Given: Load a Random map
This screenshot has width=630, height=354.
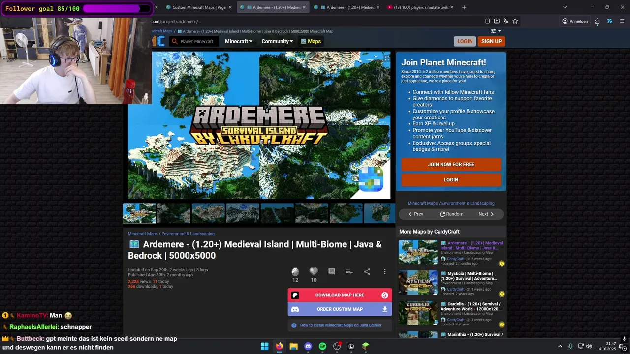Looking at the screenshot, I should click(x=451, y=214).
